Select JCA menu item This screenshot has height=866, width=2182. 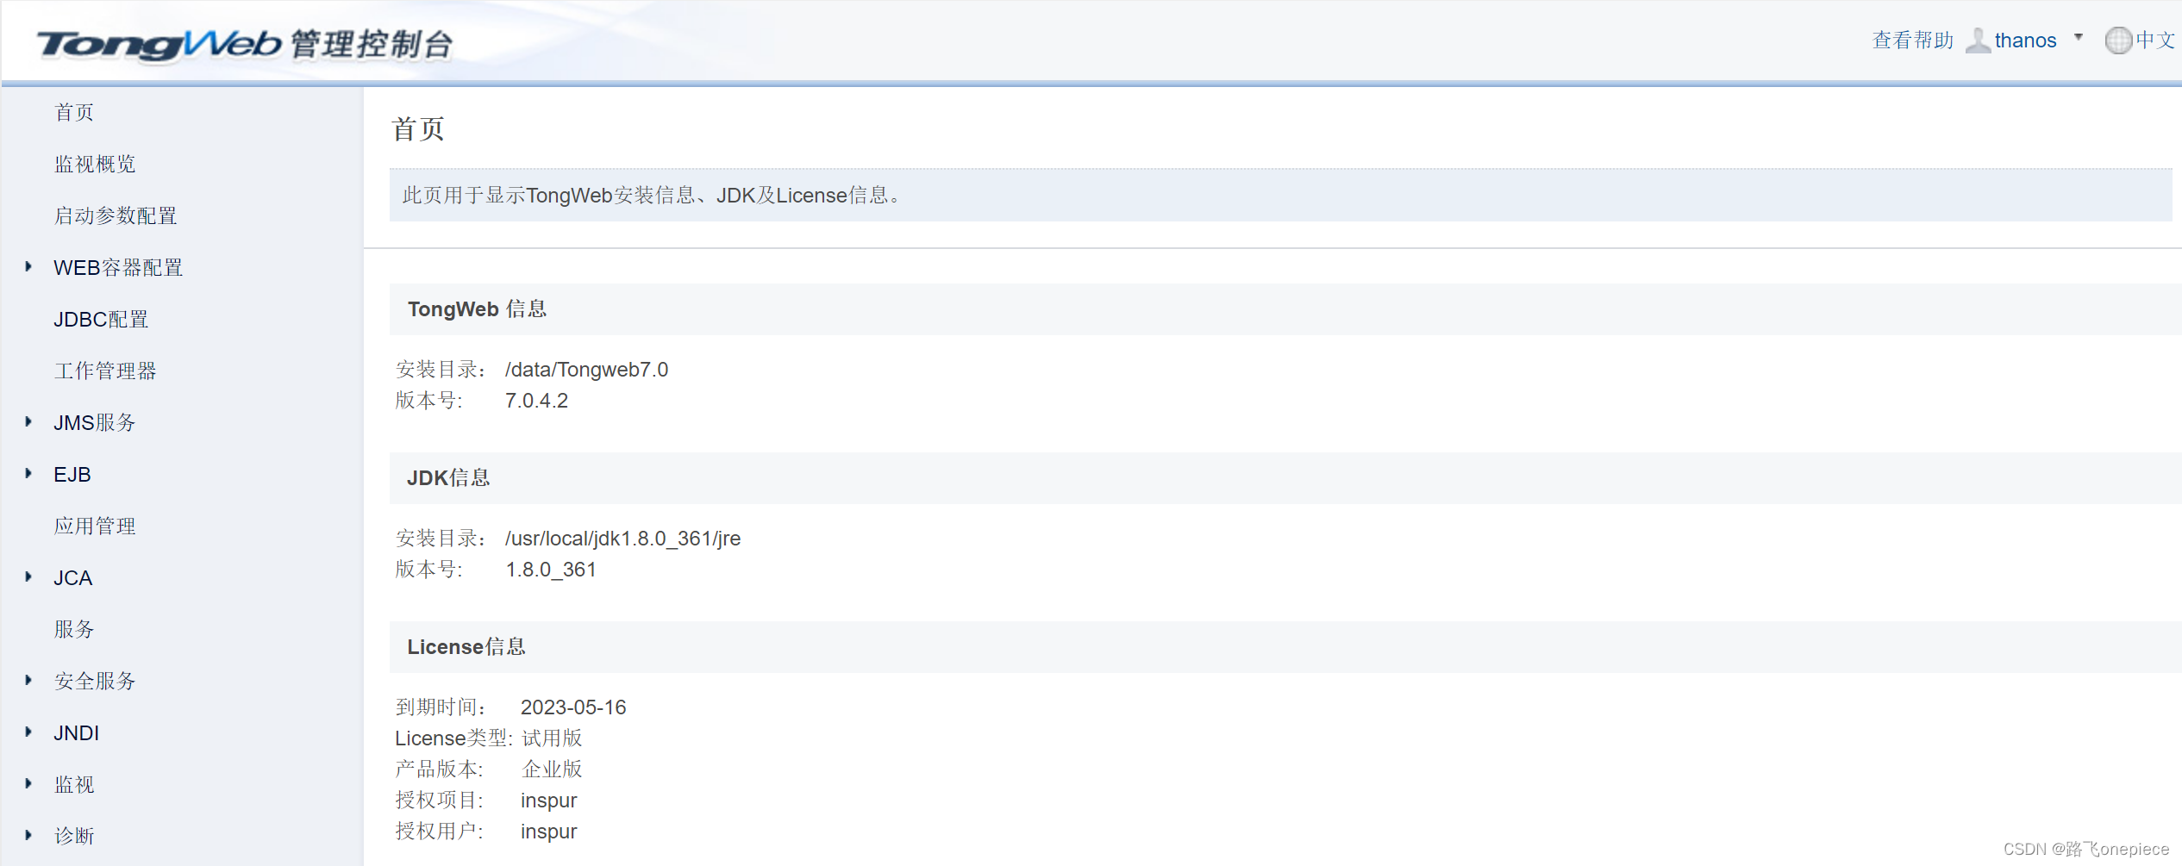[x=73, y=578]
